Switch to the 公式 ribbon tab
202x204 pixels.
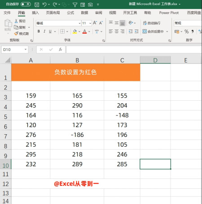(70, 13)
